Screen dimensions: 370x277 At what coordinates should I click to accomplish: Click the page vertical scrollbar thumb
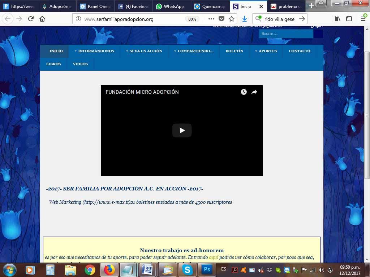pos(366,115)
